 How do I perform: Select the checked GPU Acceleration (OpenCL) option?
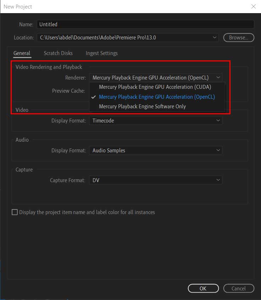157,97
